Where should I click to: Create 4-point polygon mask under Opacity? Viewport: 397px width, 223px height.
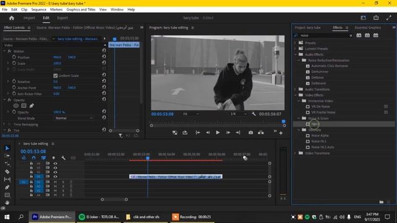click(x=24, y=106)
